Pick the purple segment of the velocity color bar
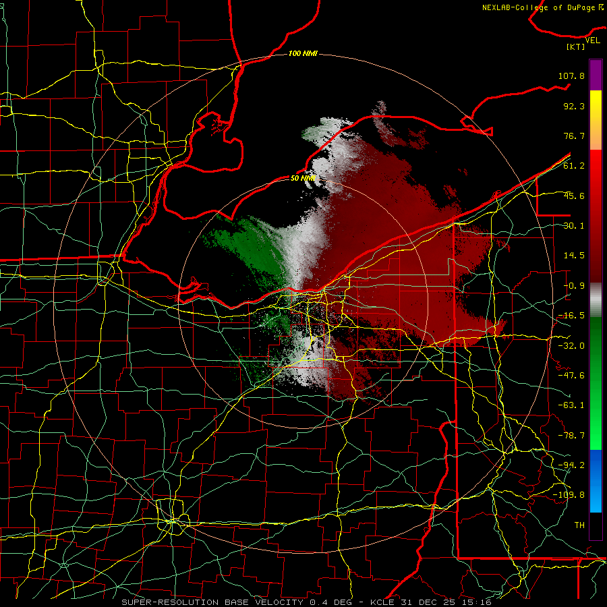This screenshot has height=607, width=607. (x=596, y=75)
